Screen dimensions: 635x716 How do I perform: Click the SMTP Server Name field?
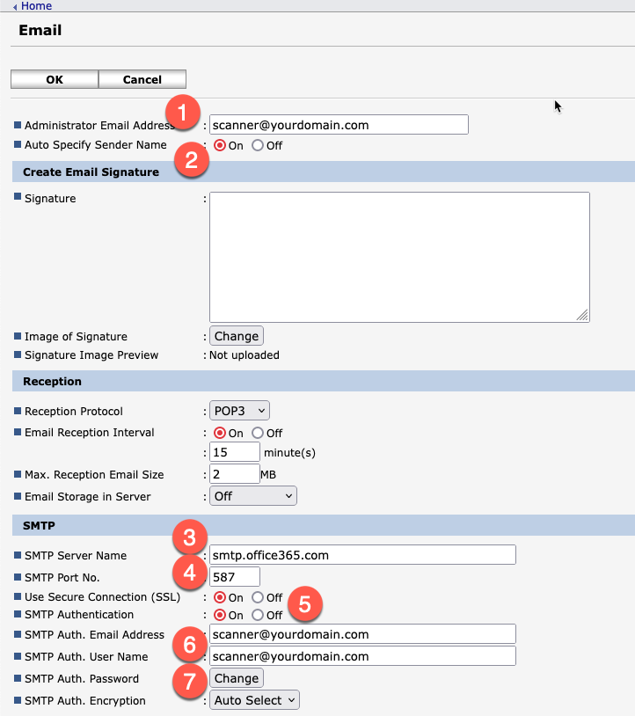[362, 555]
